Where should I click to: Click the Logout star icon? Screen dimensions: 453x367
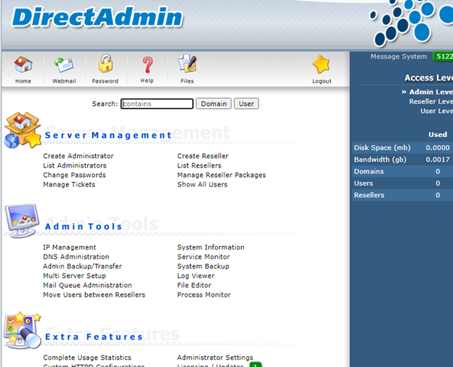[322, 65]
